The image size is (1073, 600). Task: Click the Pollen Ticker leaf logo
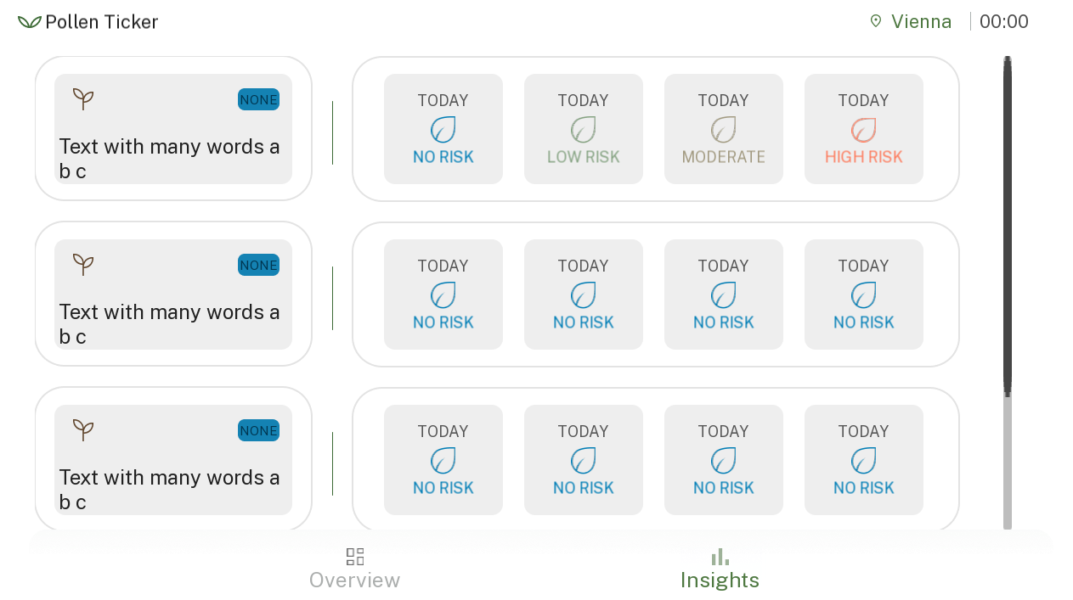coord(29,22)
